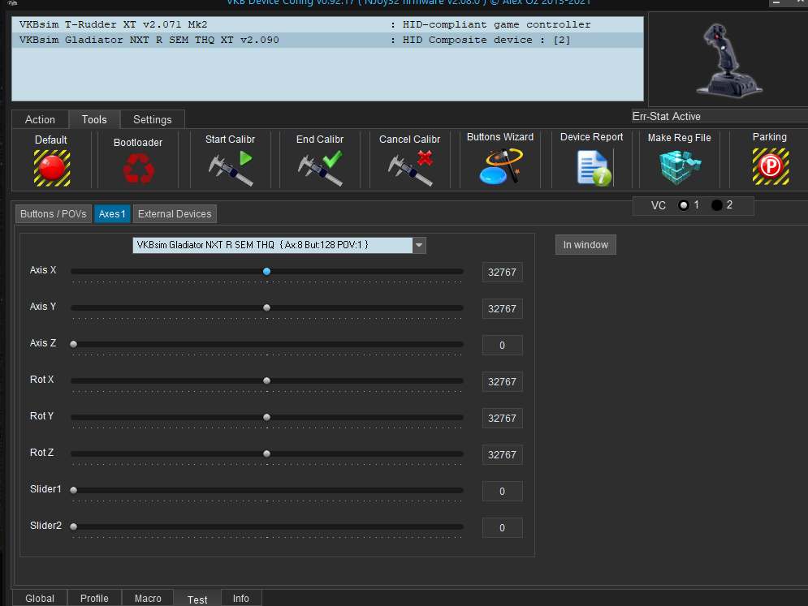Click the Axis X value field
This screenshot has width=808, height=606.
(503, 273)
